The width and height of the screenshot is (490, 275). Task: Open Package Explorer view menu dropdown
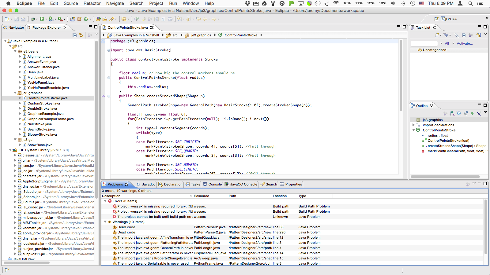96,34
